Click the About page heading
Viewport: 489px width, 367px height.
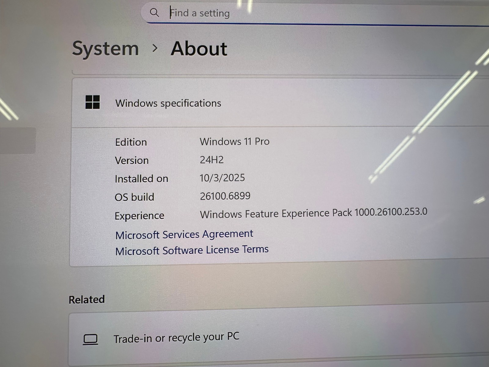199,49
